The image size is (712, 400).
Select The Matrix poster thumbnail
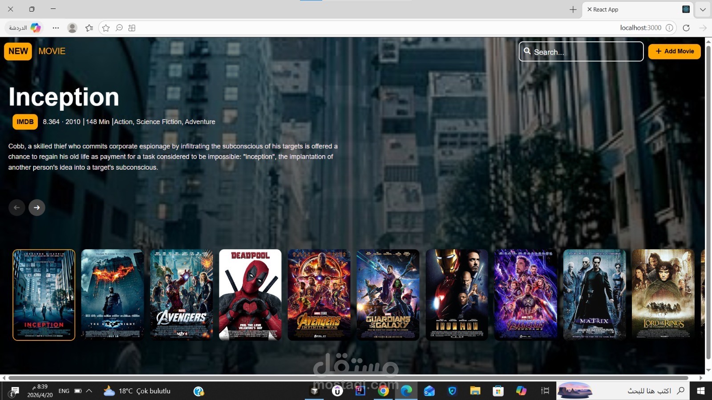(x=595, y=295)
